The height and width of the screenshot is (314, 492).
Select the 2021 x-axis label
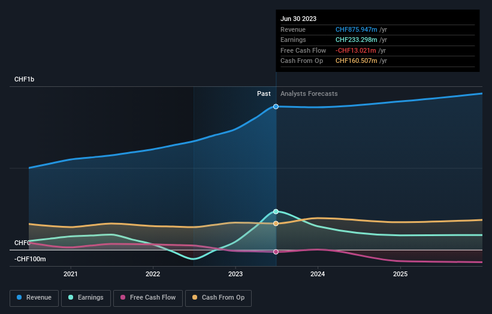(x=71, y=274)
